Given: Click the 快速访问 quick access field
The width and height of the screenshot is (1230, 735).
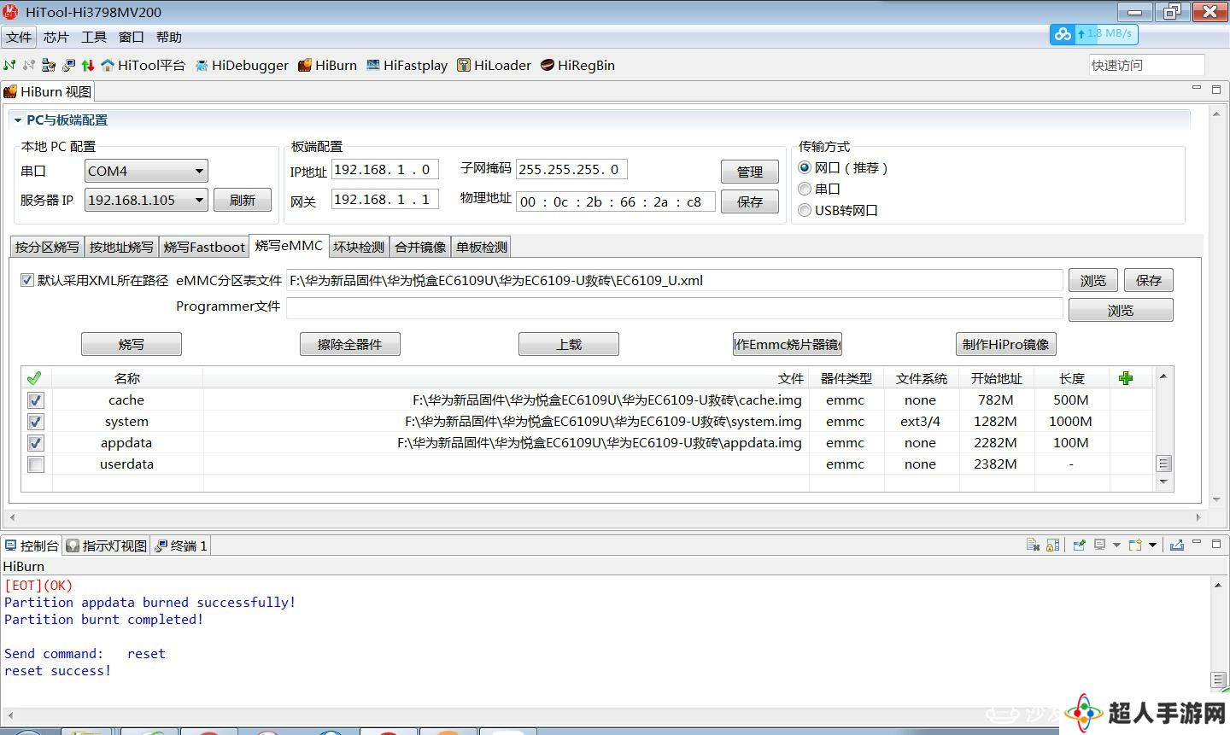Looking at the screenshot, I should coord(1147,65).
